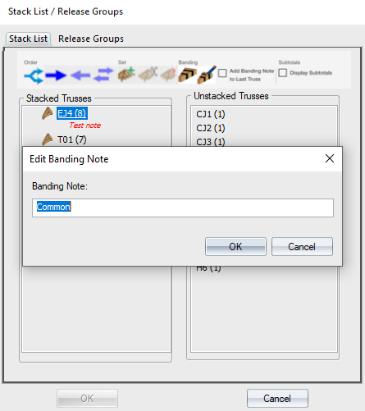
Task: Select CJ1 (1) in Unstacked Trusses
Action: [211, 114]
